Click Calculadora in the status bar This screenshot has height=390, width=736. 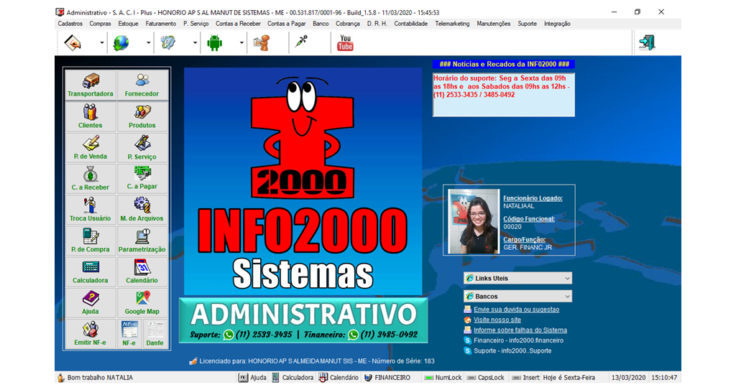click(293, 377)
